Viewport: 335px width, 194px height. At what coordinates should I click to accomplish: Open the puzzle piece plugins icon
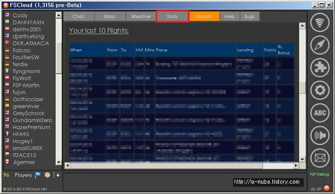(x=320, y=67)
